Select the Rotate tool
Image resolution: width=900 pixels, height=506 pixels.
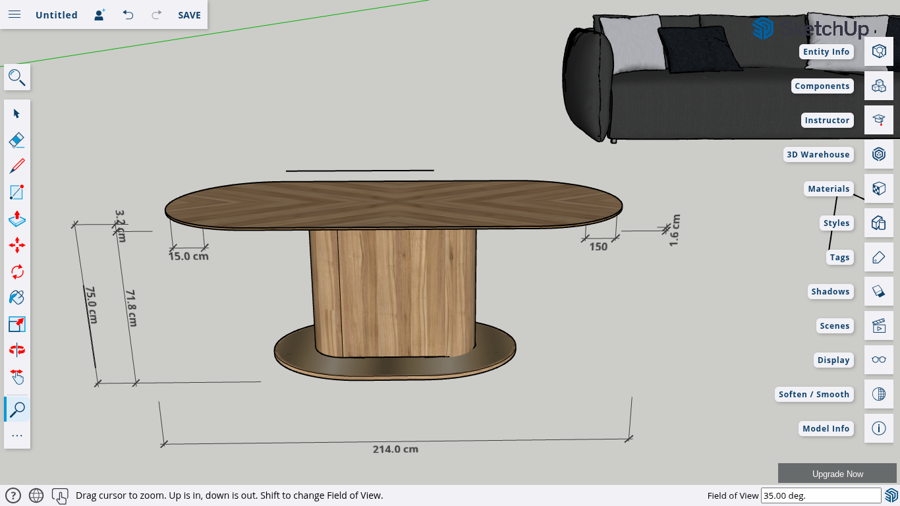pos(17,271)
